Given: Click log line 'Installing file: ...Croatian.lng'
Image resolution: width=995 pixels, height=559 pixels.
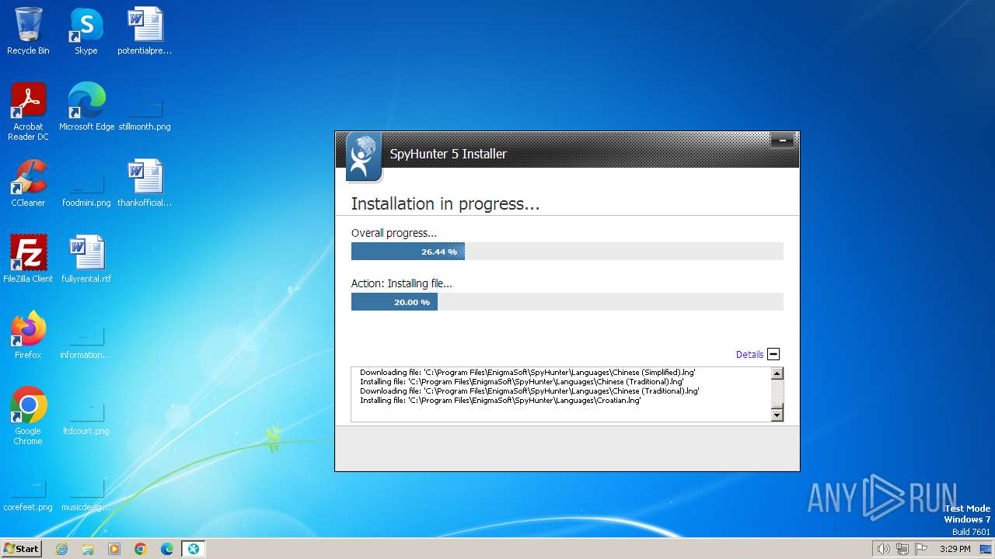Looking at the screenshot, I should [x=501, y=401].
